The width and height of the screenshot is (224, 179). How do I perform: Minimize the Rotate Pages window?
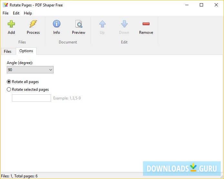[187, 5]
